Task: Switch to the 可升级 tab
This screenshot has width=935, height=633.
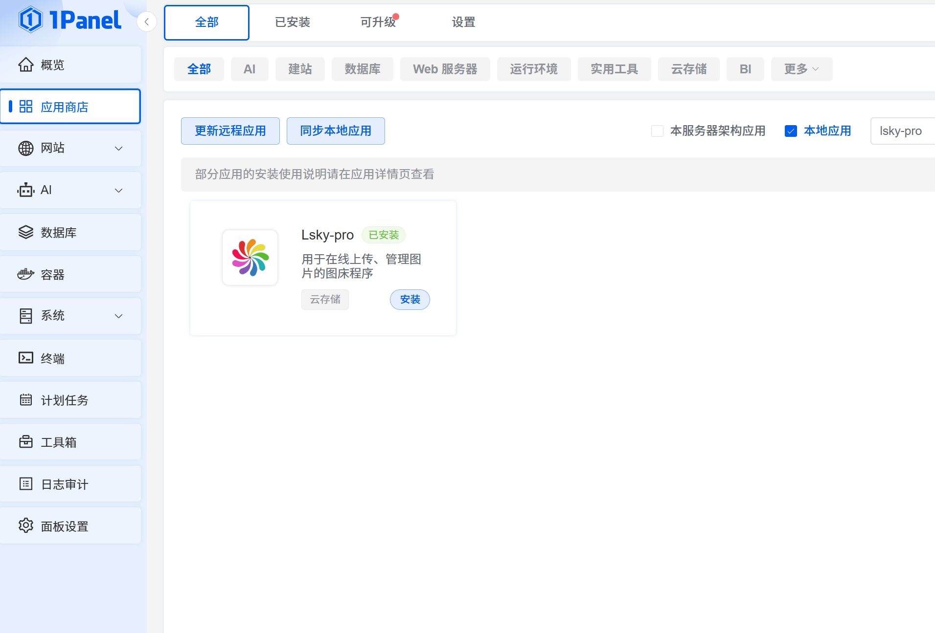Action: tap(378, 22)
